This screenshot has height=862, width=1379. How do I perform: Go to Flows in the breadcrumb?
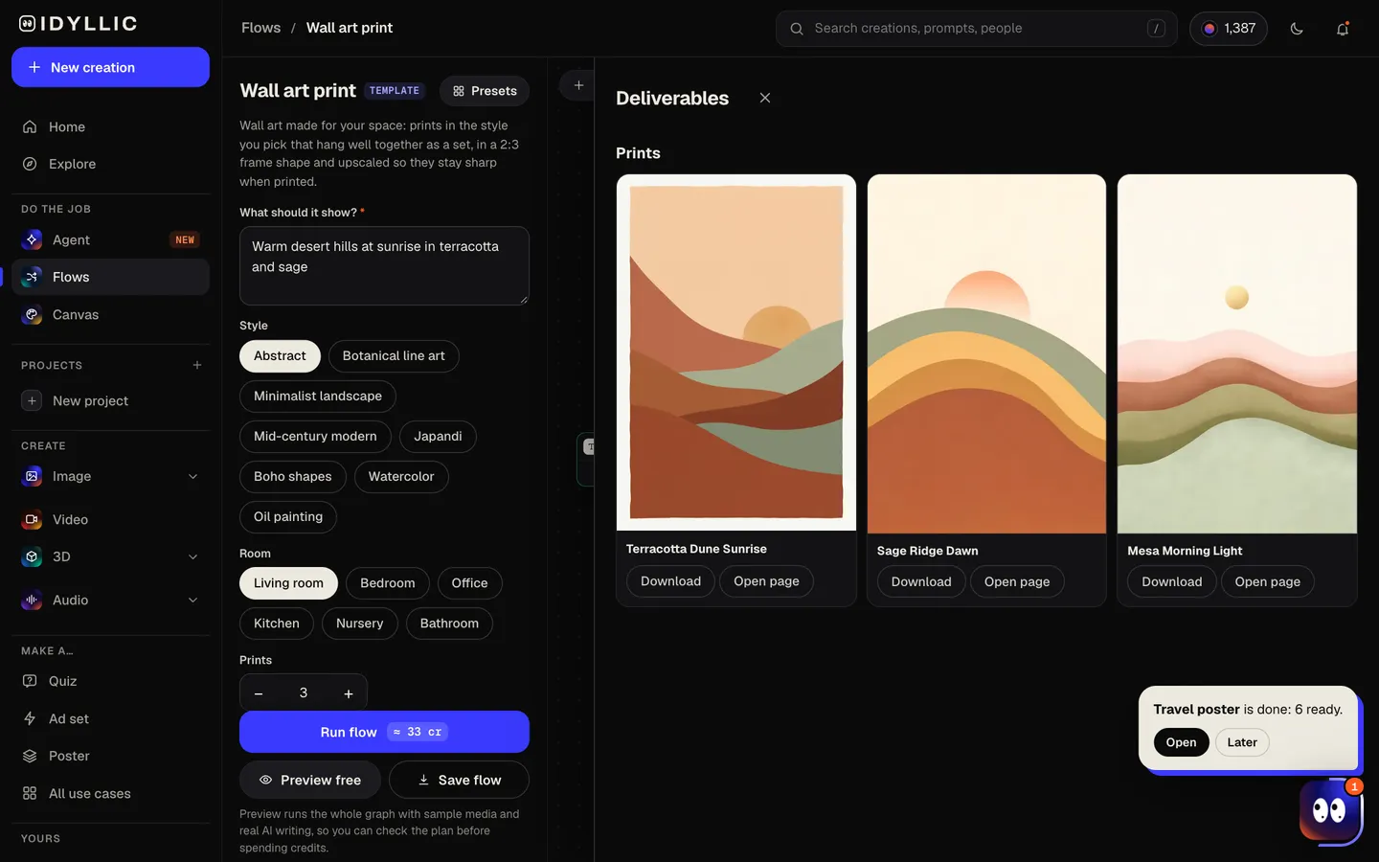pyautogui.click(x=260, y=28)
